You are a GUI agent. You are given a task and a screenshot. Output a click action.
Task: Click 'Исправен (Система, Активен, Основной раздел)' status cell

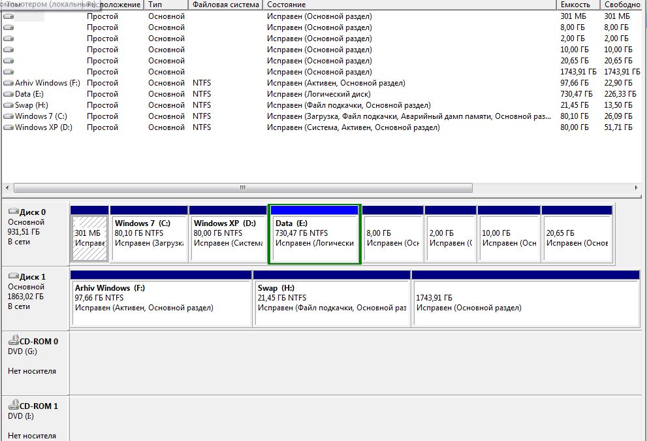coord(353,127)
